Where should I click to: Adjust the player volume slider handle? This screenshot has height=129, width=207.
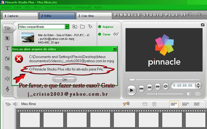[x=156, y=94]
